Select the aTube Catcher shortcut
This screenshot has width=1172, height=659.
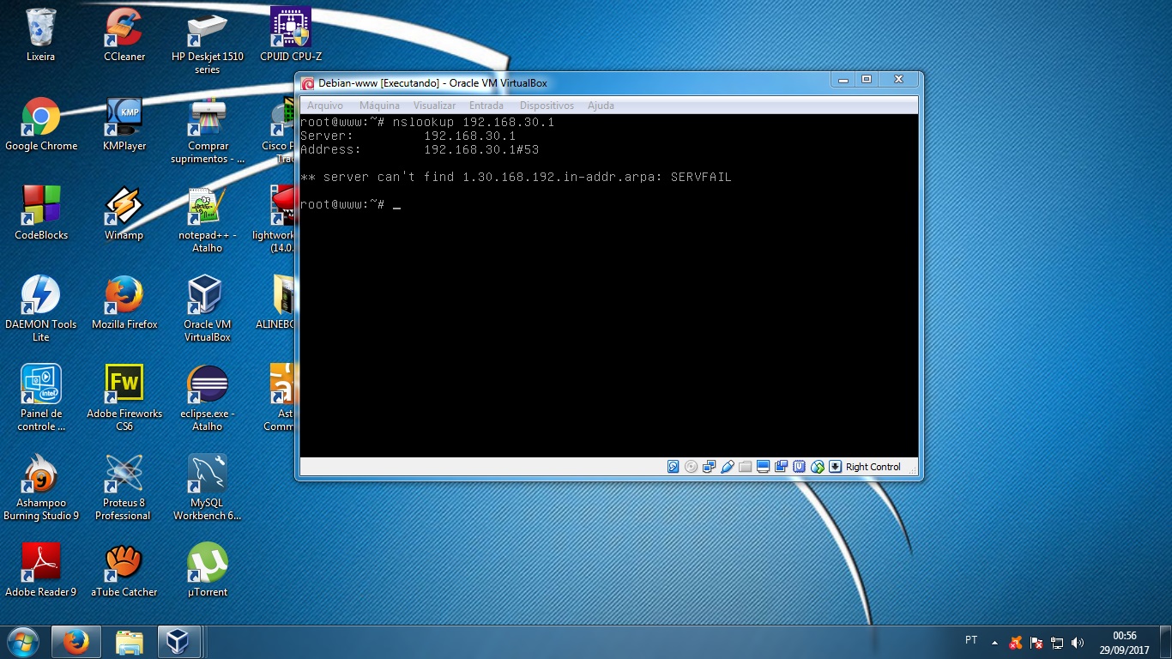(124, 571)
